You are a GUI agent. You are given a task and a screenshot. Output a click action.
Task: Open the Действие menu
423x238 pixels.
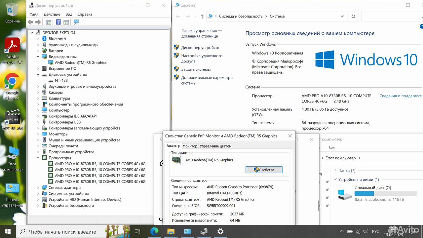[x=52, y=14]
